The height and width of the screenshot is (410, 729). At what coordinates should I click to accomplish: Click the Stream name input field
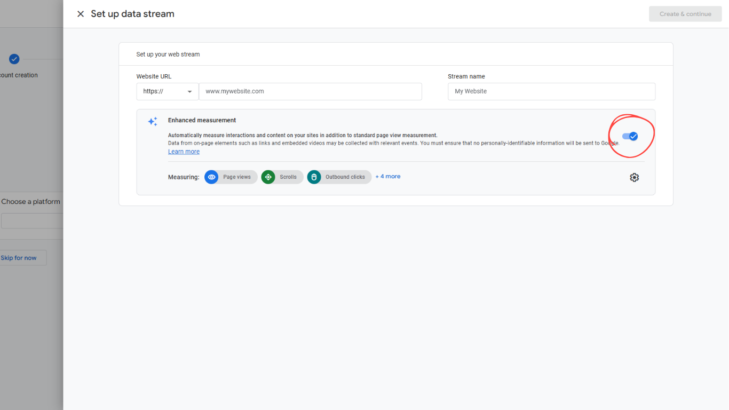tap(551, 91)
